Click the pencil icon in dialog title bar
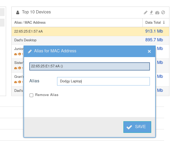 click(30, 51)
